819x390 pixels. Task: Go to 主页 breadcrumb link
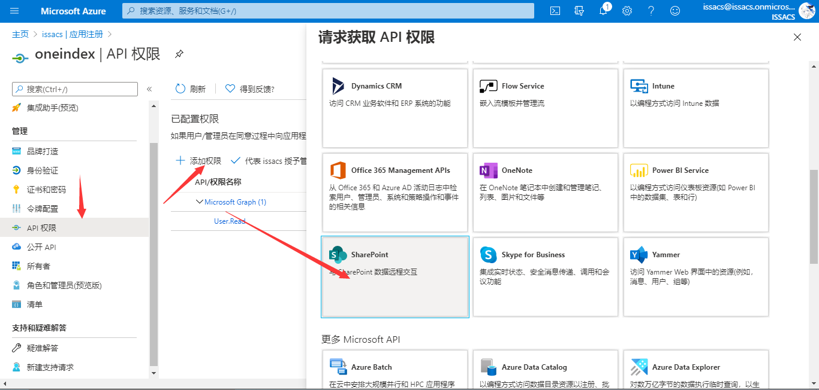20,34
